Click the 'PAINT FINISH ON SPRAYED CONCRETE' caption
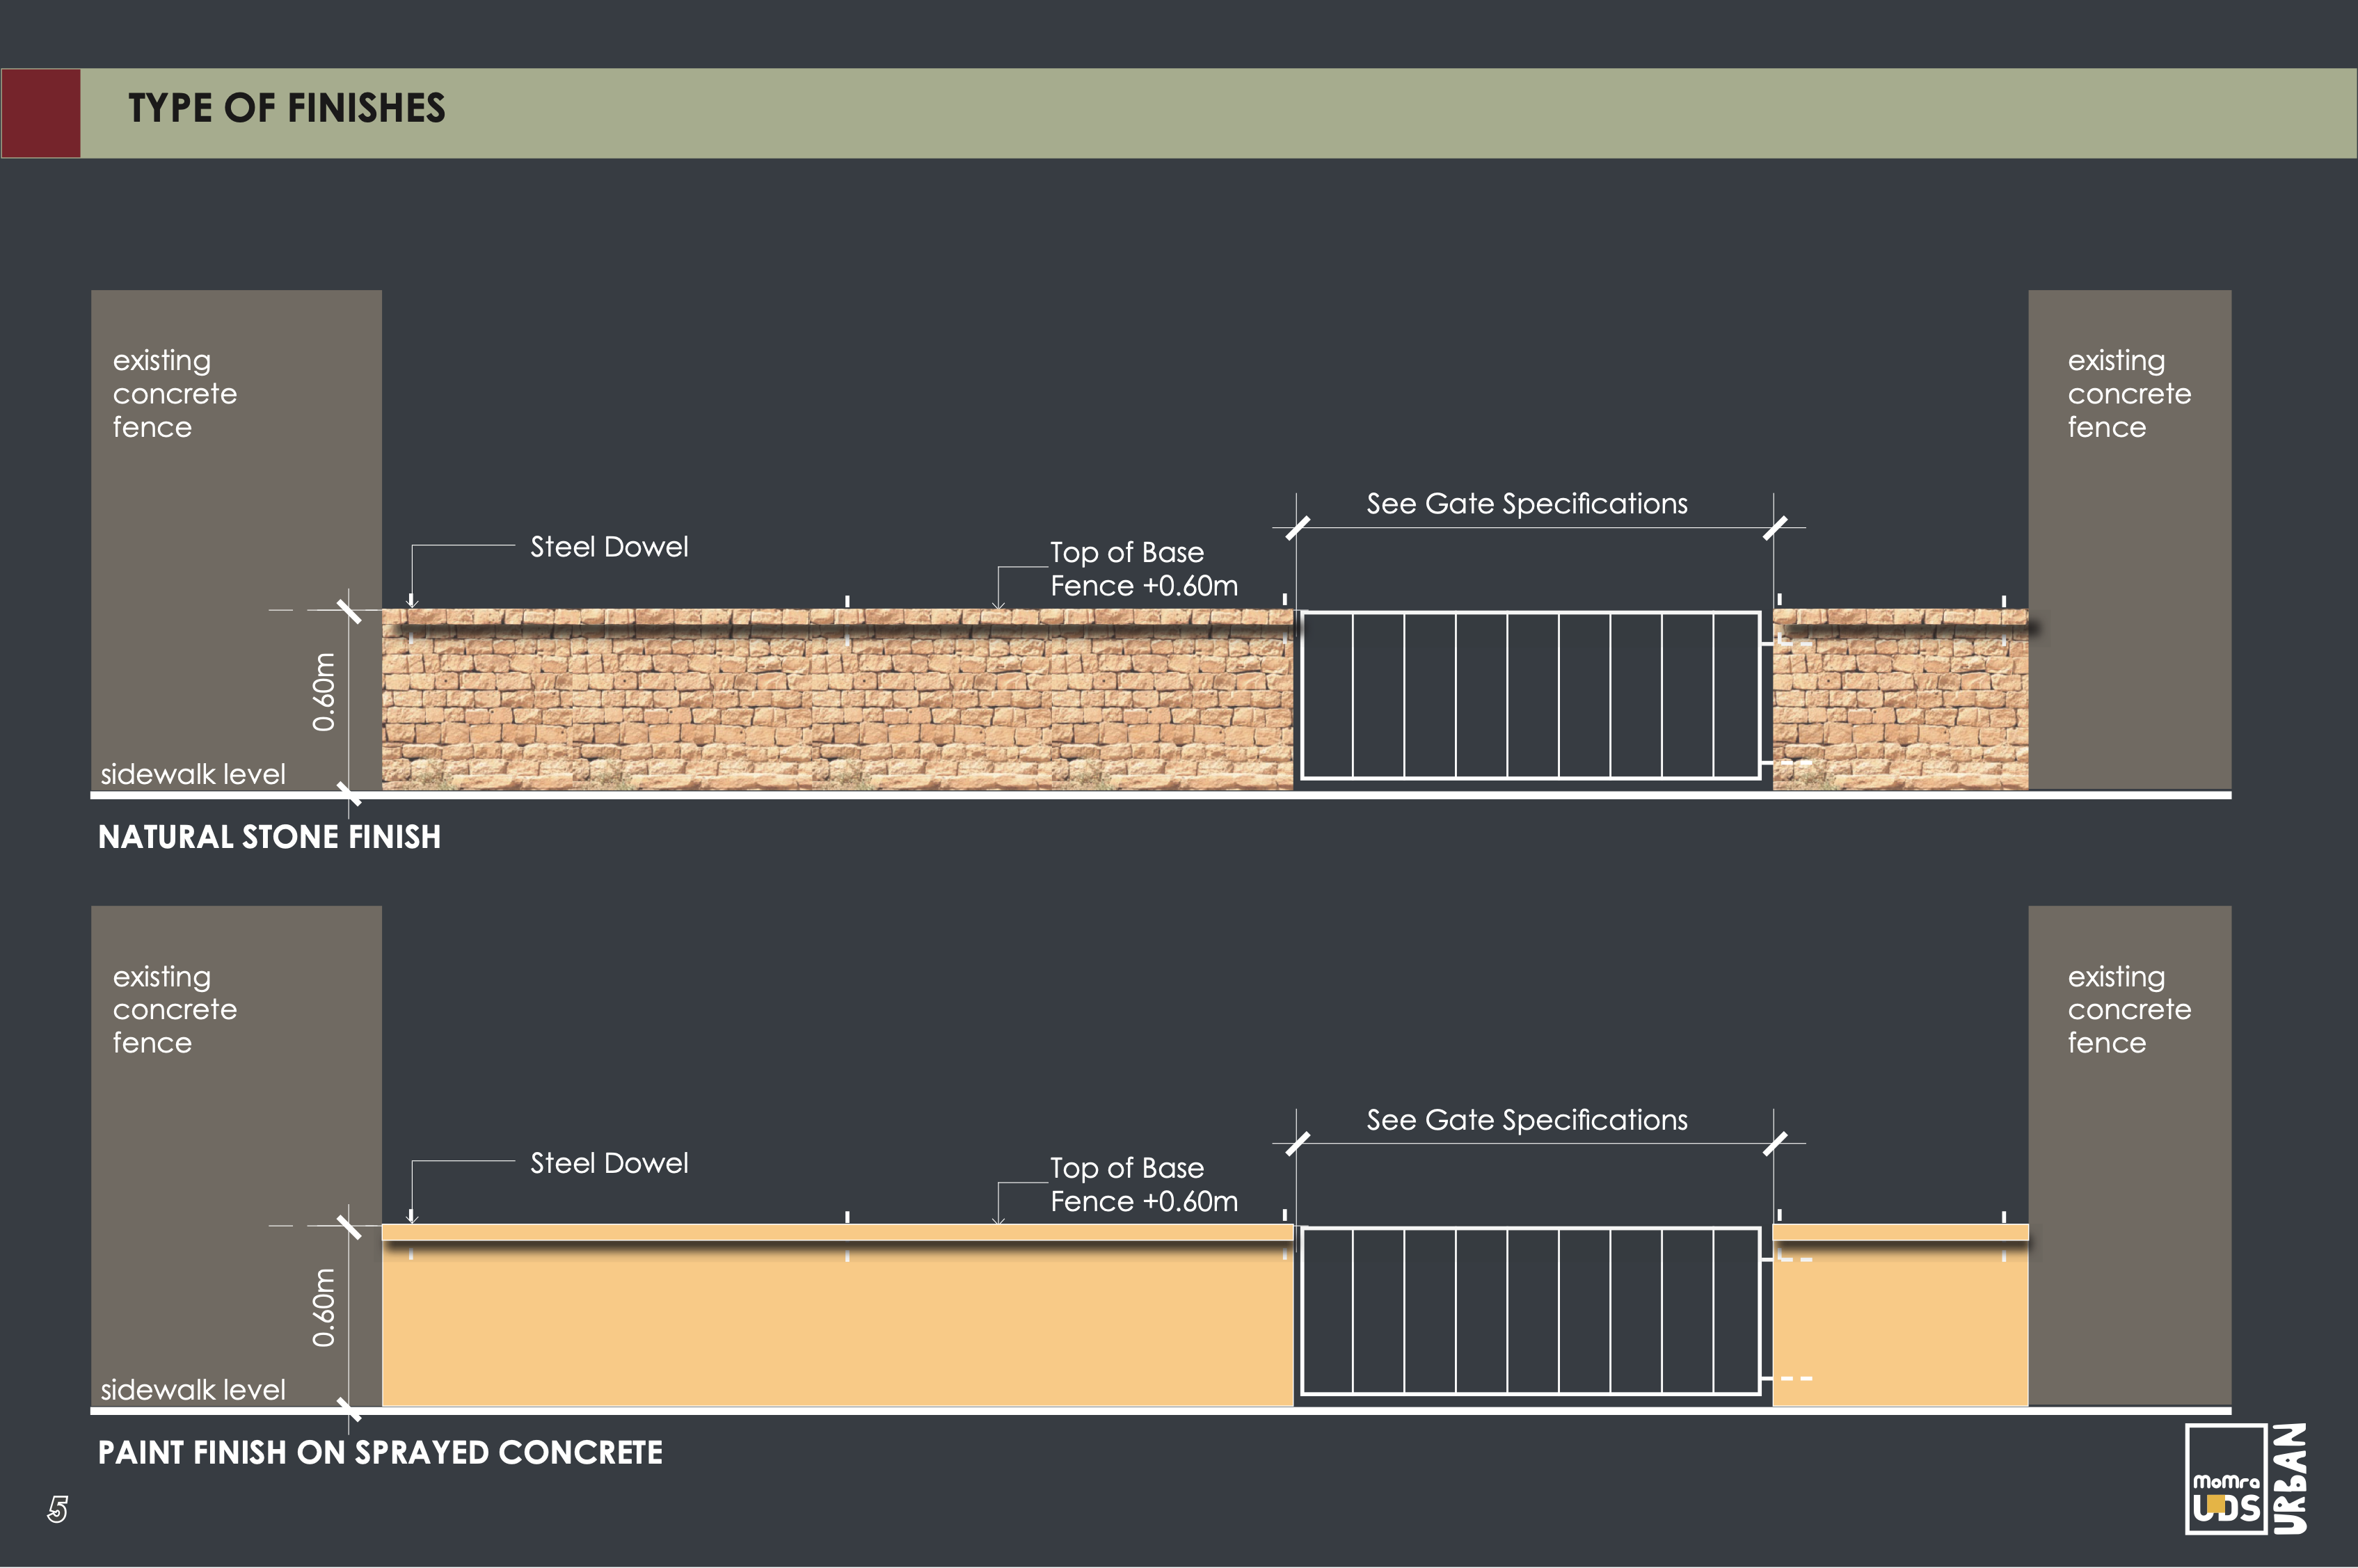This screenshot has height=1568, width=2358. [380, 1453]
